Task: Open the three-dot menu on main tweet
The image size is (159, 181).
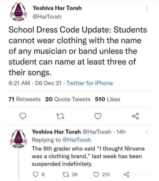Action: pos(147,8)
